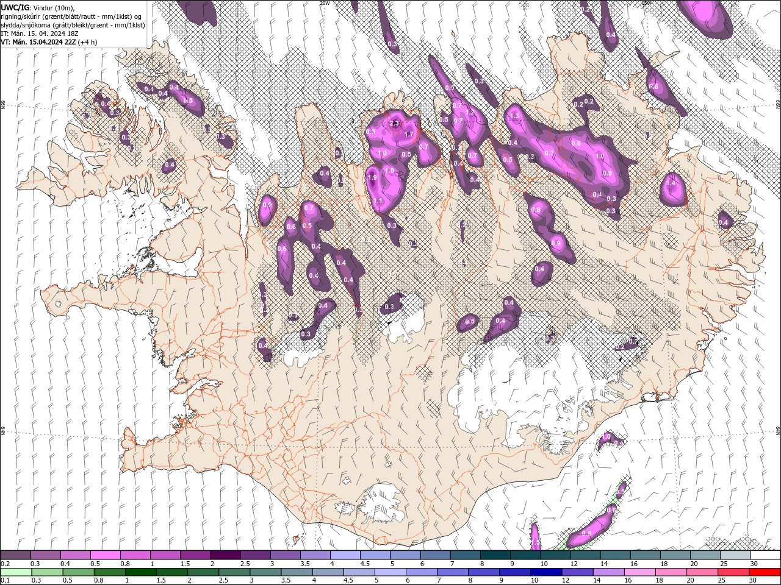Viewport: 781px width, 585px height.
Task: Click the snow legend swatch between 0.5 and 0.8
Action: coord(105,555)
